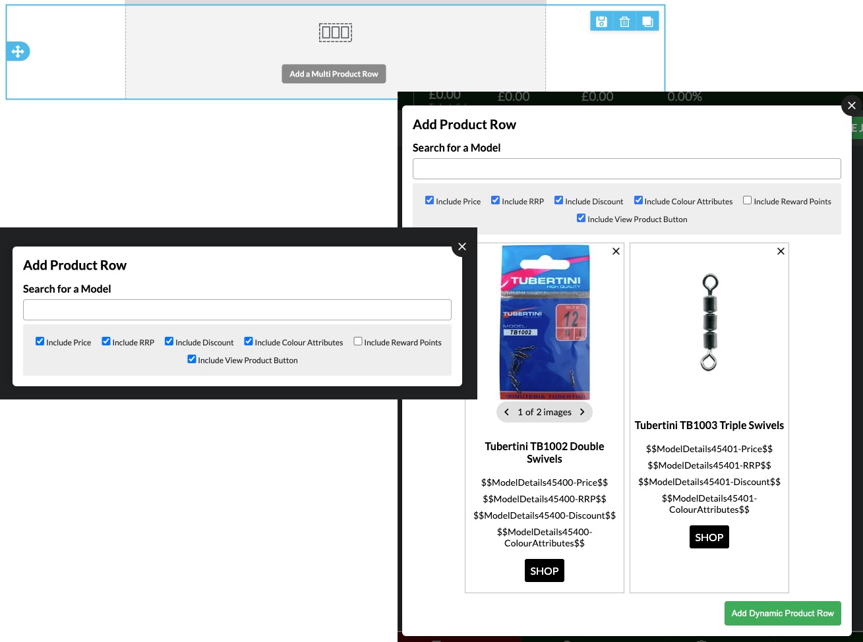This screenshot has width=863, height=642.
Task: Click SHOP button under TB1003 Triple Swivels
Action: coord(709,537)
